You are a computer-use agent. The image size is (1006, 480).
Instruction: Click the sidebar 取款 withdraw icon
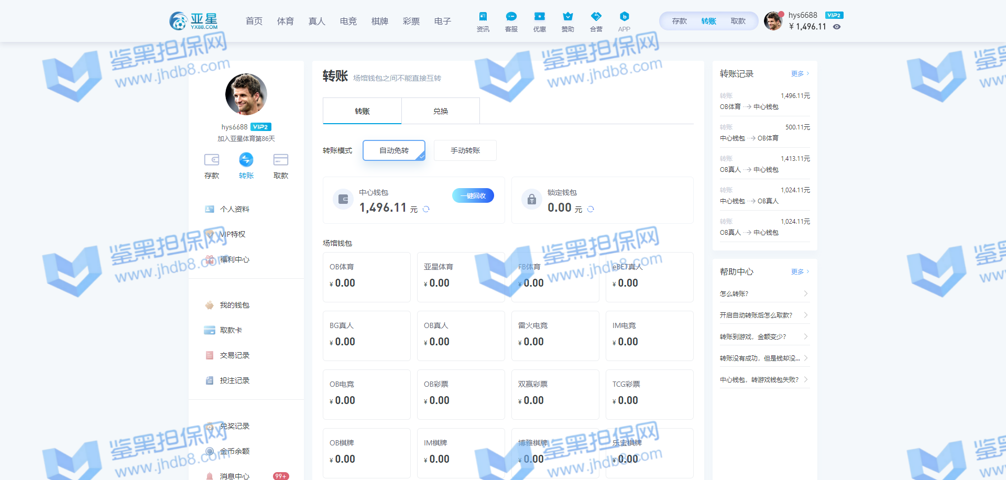pyautogui.click(x=281, y=160)
